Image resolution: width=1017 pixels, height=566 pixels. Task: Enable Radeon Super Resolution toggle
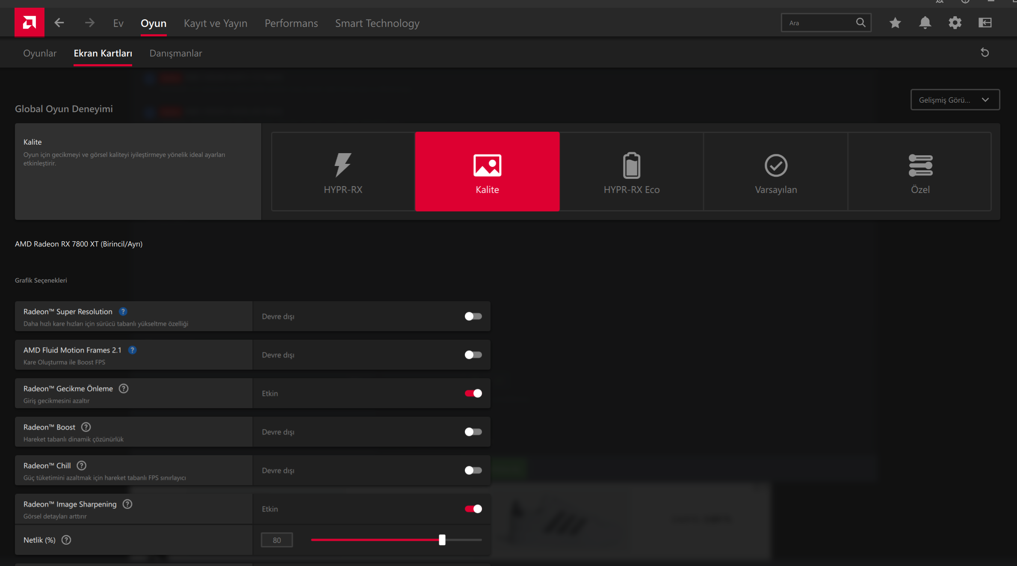pos(473,317)
